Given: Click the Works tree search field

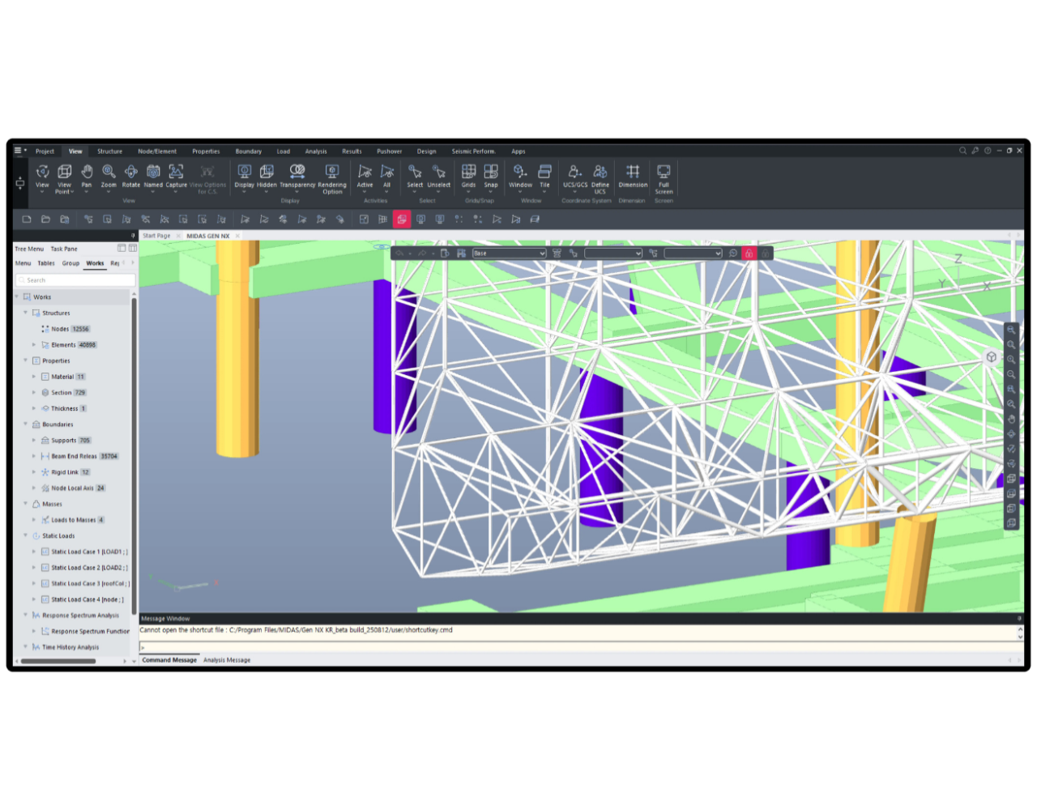Looking at the screenshot, I should (x=75, y=280).
